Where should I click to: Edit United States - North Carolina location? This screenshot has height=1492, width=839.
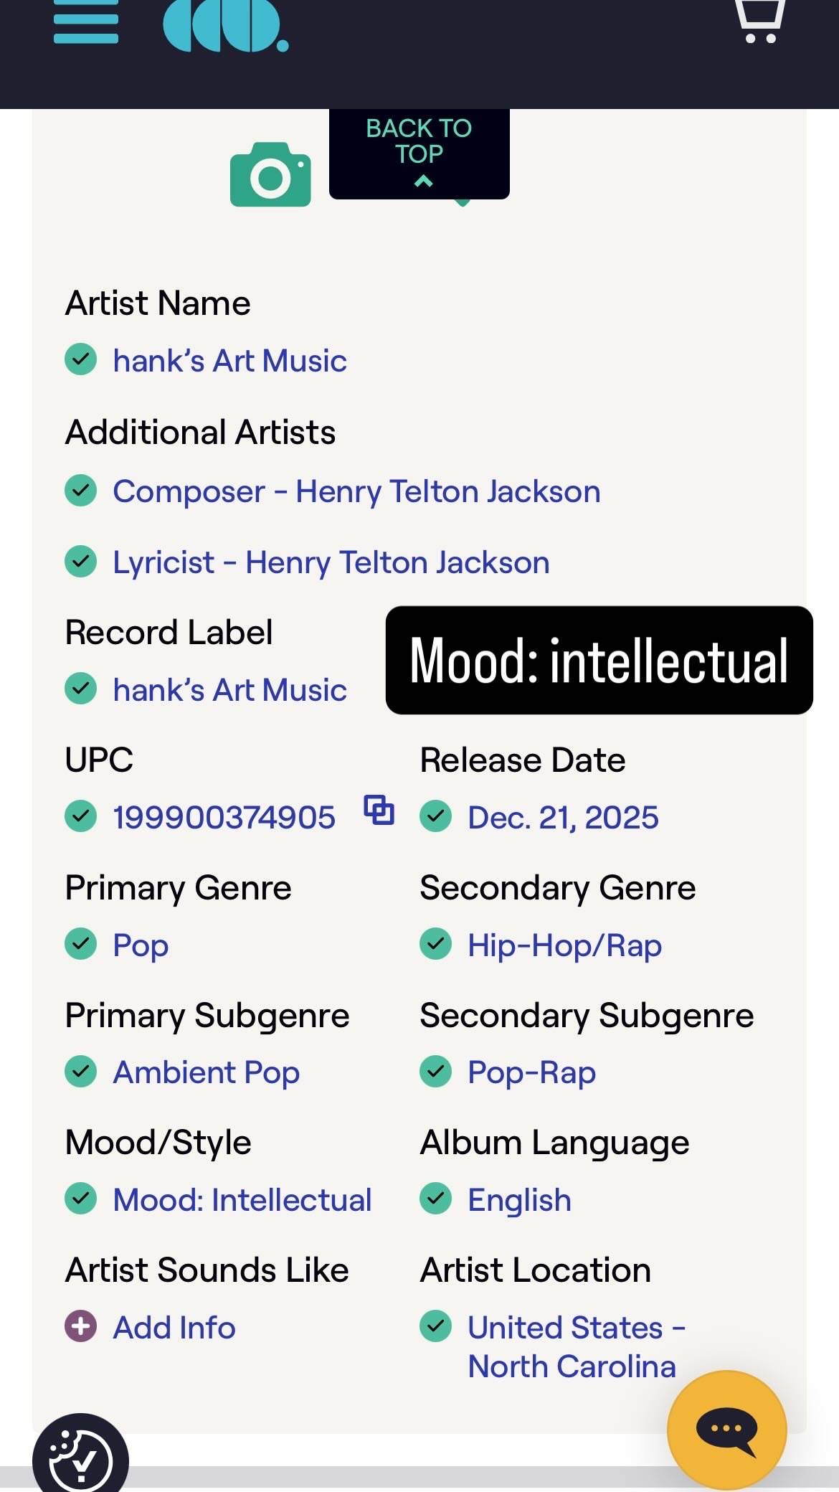[x=577, y=1347]
